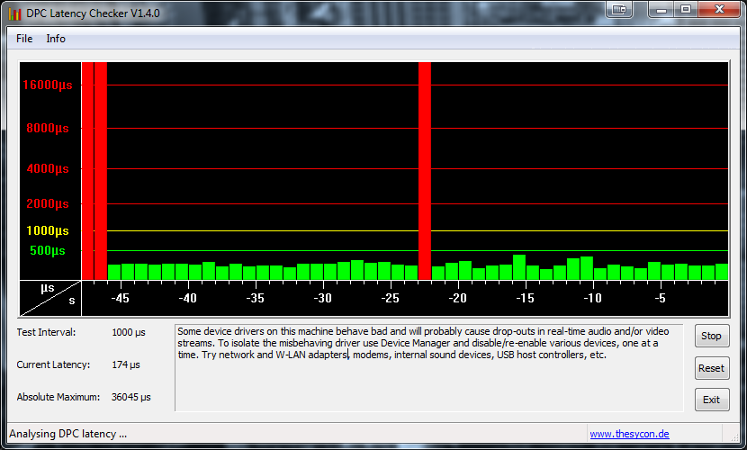Open the File menu

24,39
